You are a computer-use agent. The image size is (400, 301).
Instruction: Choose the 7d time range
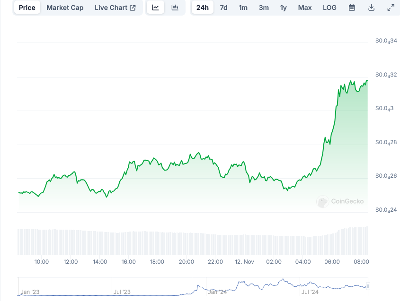tap(223, 8)
